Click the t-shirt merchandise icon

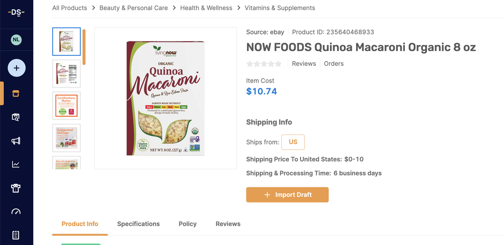[x=16, y=188]
